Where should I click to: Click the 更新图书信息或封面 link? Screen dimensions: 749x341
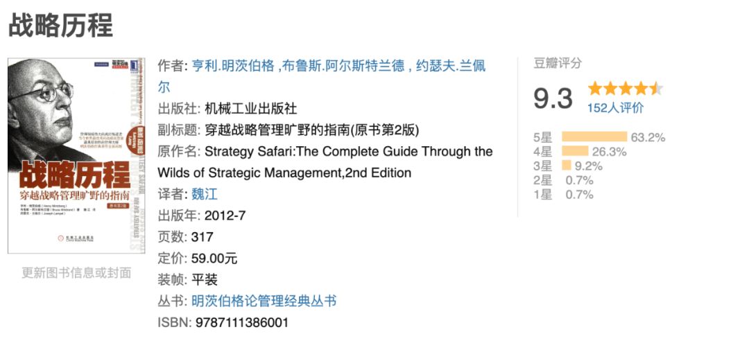pos(76,272)
